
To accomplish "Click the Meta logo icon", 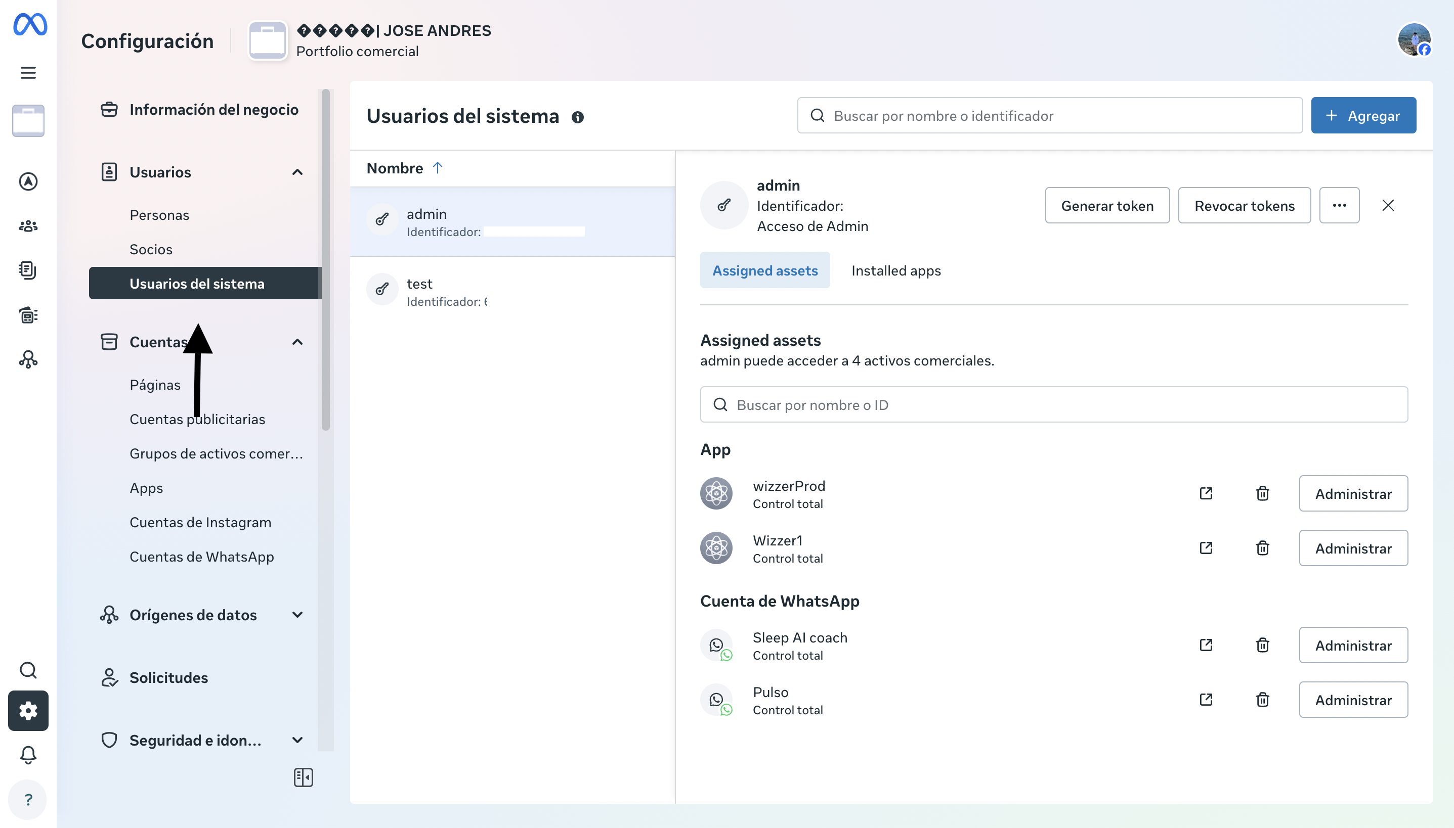I will [30, 24].
